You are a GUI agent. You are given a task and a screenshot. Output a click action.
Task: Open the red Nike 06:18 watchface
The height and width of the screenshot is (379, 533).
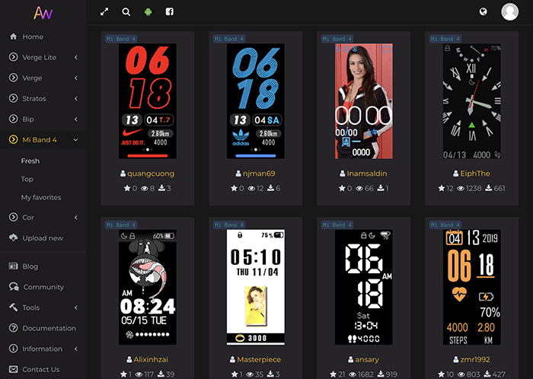[148, 100]
